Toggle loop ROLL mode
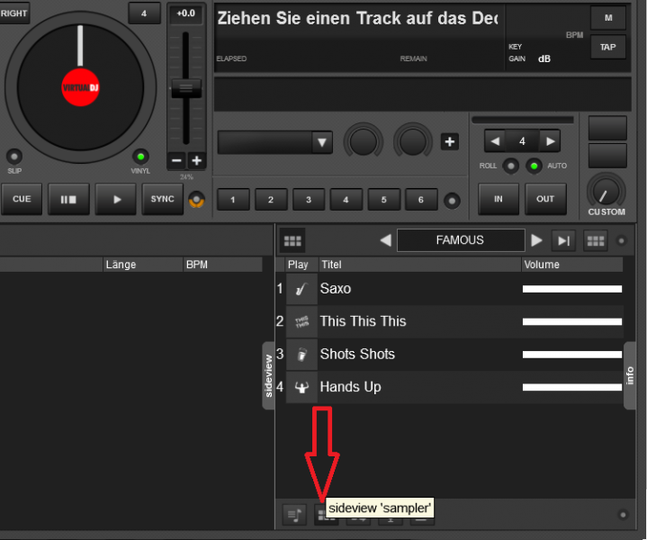 click(511, 166)
